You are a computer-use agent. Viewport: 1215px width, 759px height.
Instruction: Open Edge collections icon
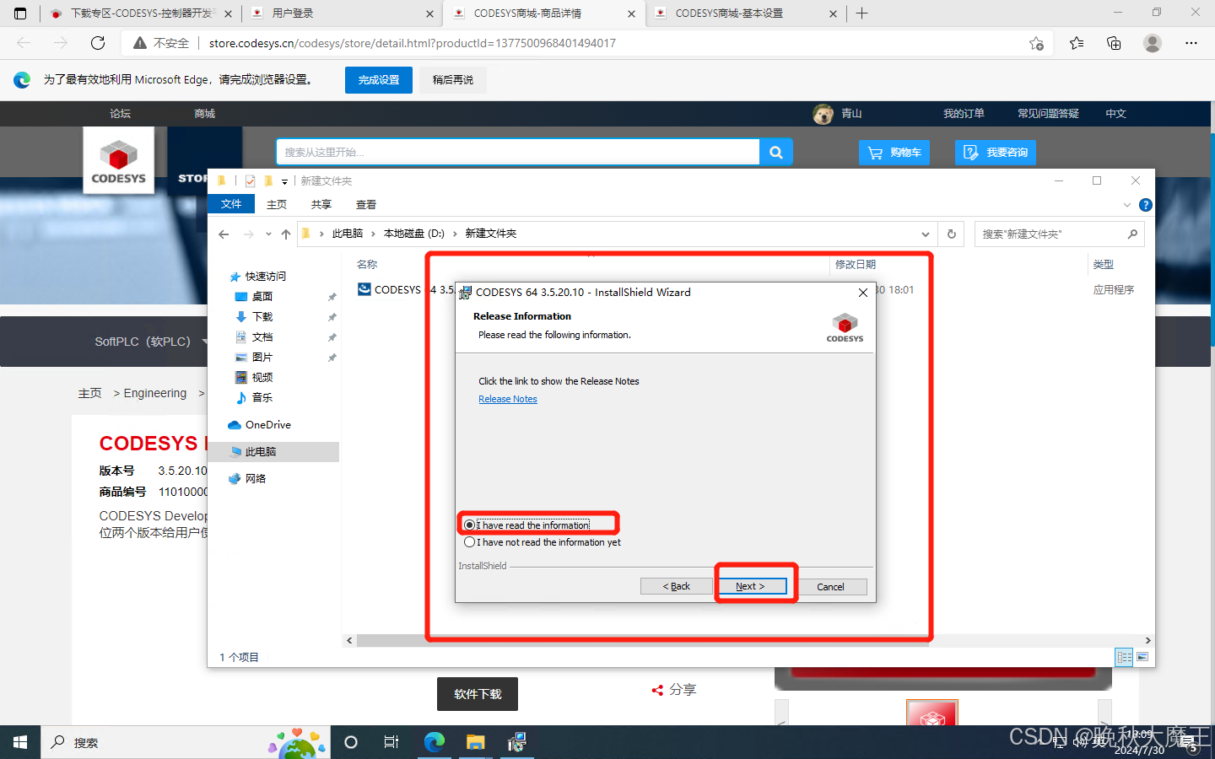pos(1114,43)
